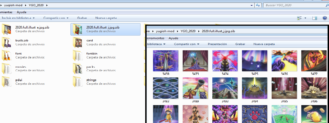
Task: Open the Ayuda menu in inset window
Action: [173, 38]
